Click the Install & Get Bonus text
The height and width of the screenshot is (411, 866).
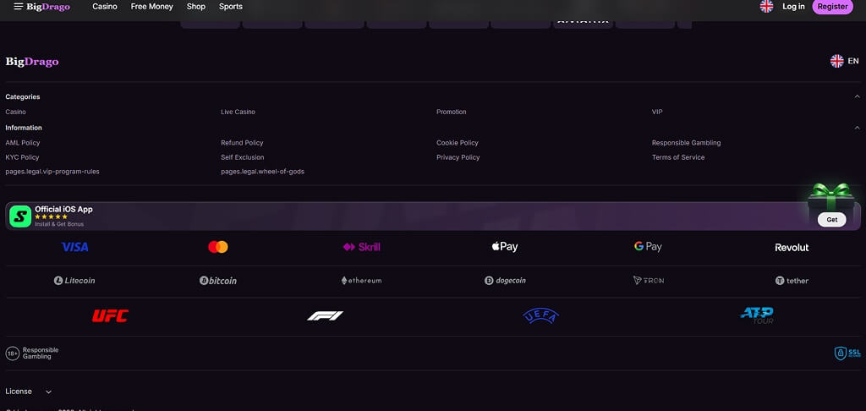59,224
